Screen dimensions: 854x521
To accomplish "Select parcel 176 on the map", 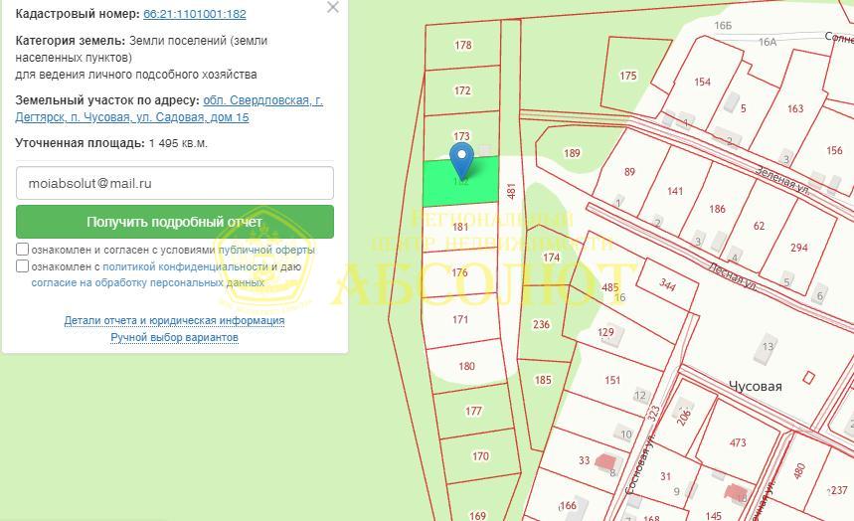I will pos(459,272).
